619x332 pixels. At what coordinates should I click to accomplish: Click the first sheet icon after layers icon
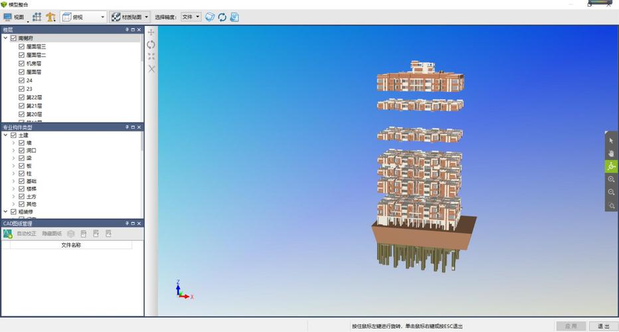[84, 234]
